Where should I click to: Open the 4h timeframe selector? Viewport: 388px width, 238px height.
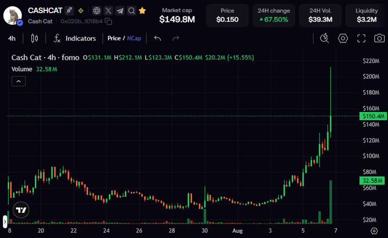(11, 38)
